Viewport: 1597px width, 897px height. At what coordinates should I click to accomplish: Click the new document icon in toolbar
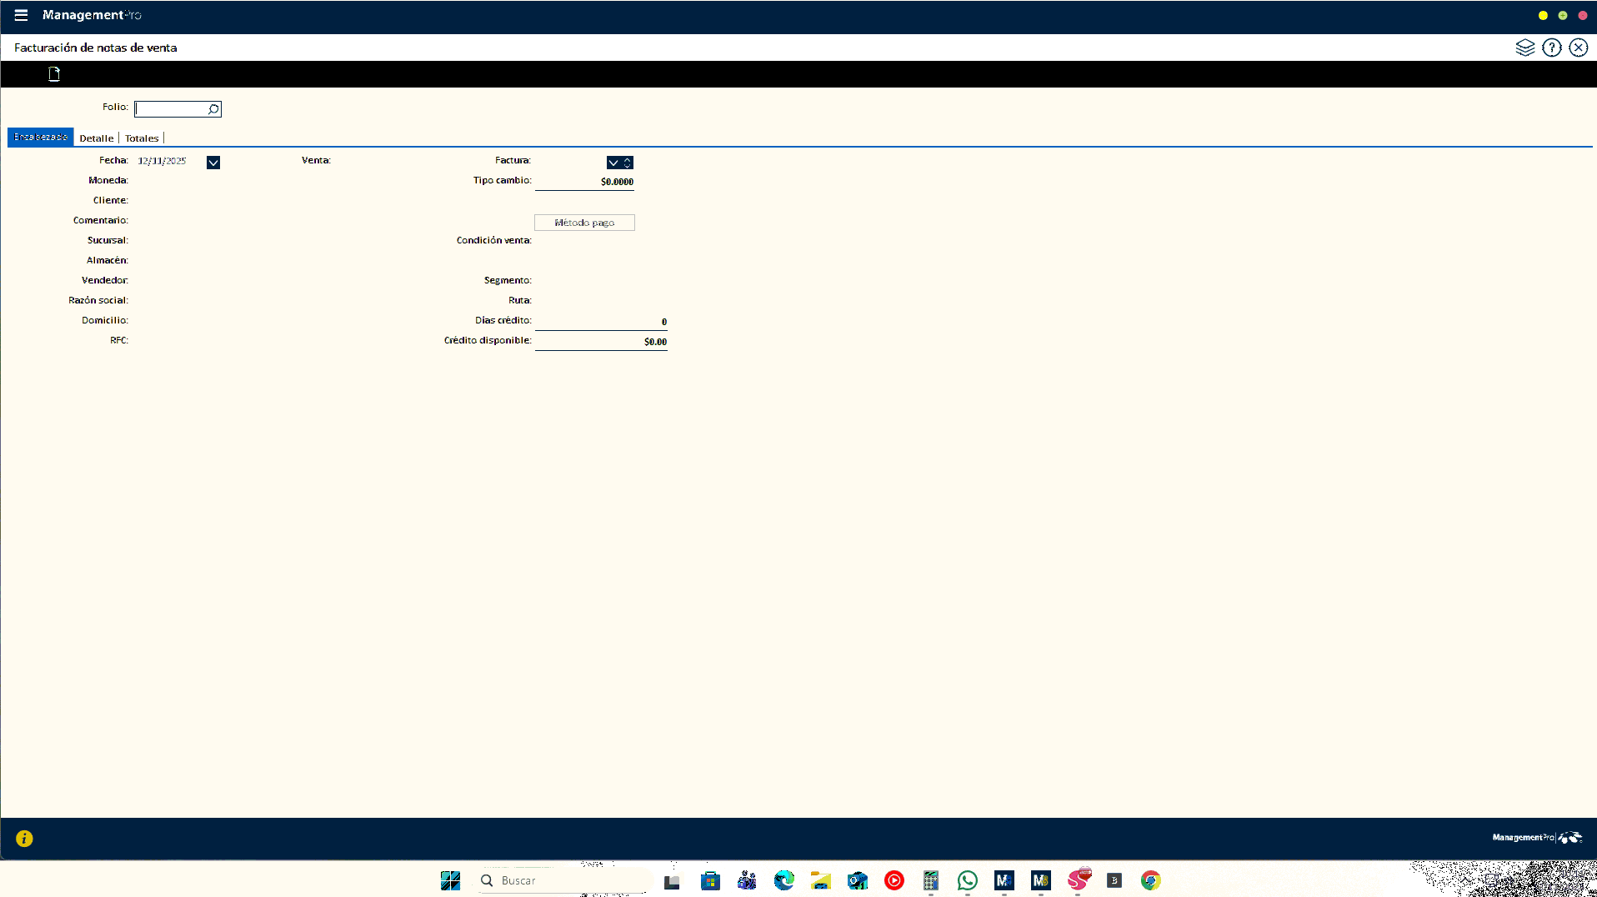click(54, 74)
